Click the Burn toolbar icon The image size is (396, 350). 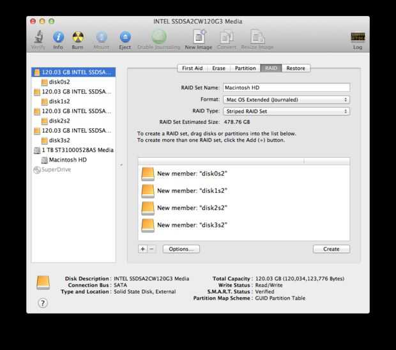coord(77,37)
